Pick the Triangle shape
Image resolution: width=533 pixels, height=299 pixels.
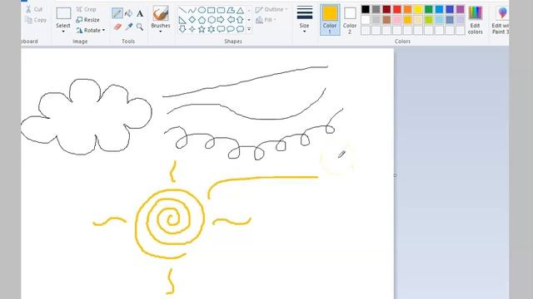point(240,10)
